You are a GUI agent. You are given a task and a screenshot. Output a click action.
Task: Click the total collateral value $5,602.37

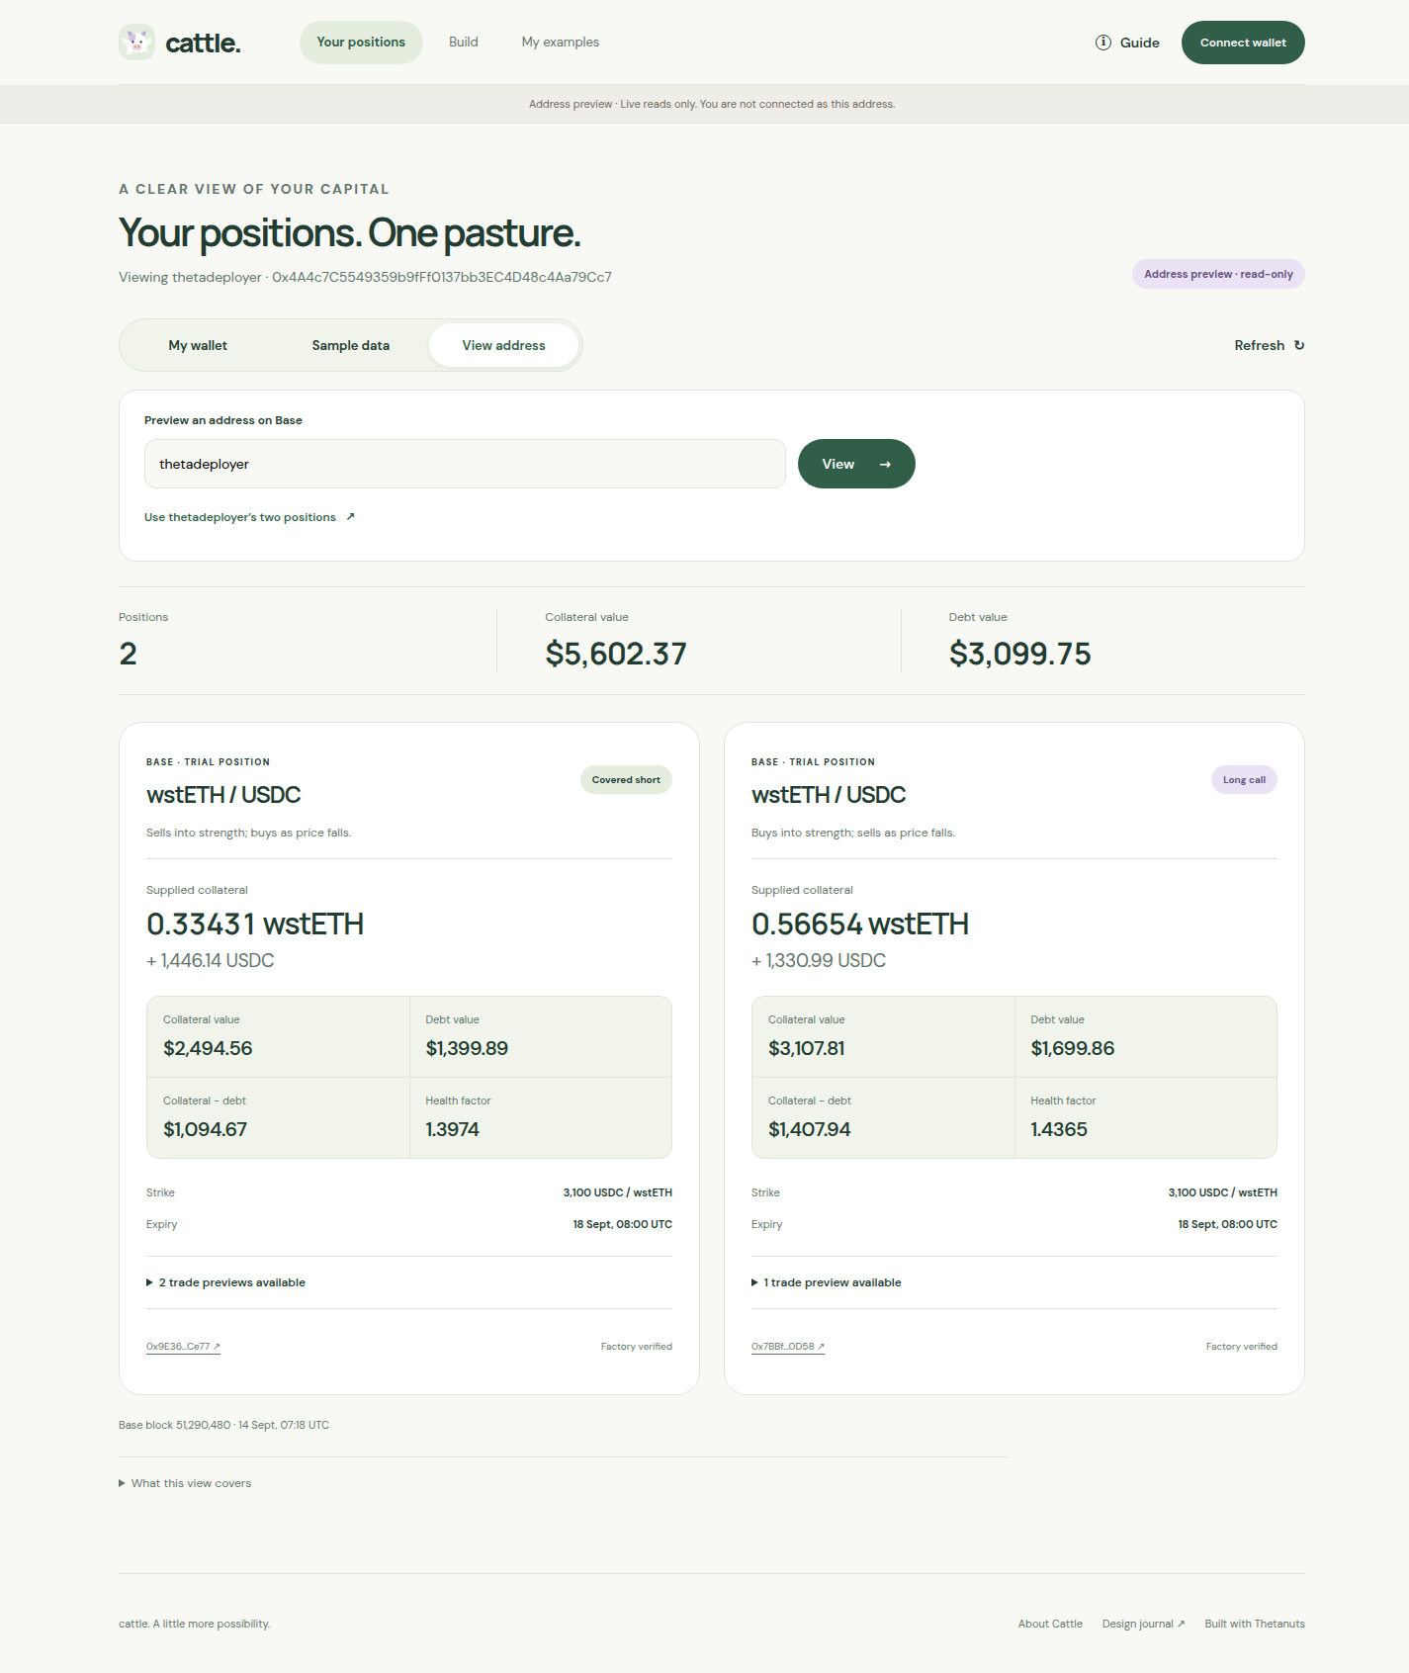click(x=616, y=654)
